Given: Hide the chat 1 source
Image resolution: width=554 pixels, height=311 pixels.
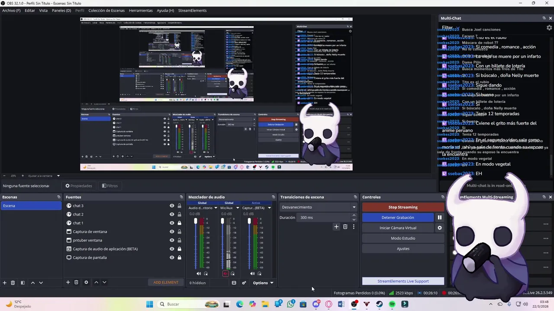Looking at the screenshot, I should [x=172, y=223].
